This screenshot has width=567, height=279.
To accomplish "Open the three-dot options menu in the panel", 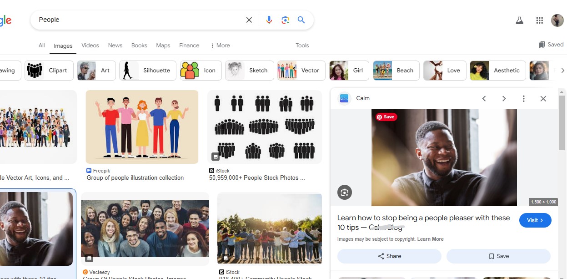I will point(523,98).
